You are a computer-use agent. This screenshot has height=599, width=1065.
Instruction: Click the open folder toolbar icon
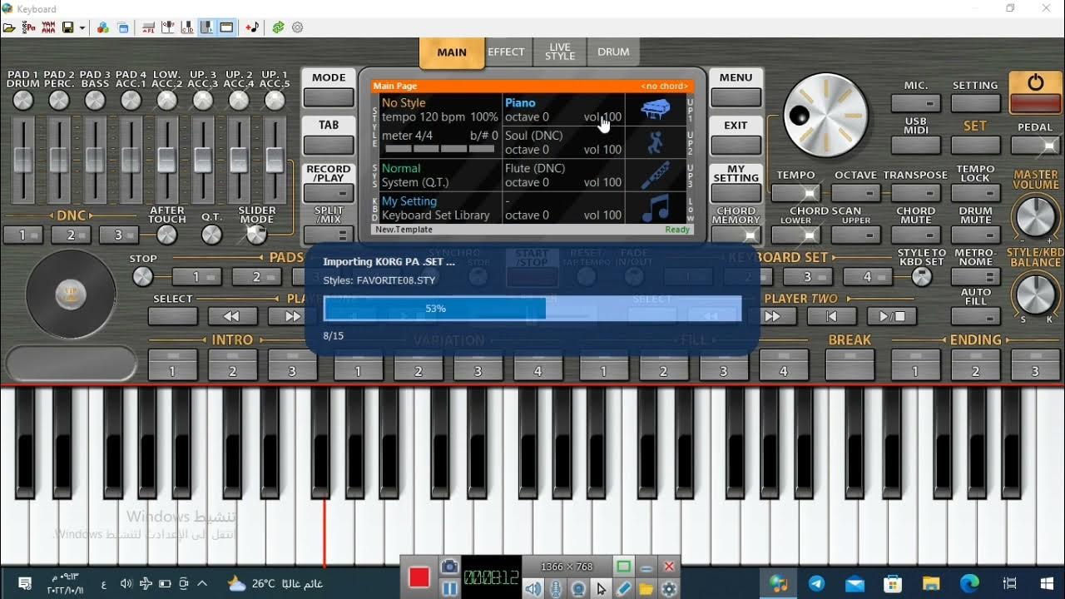pyautogui.click(x=9, y=27)
